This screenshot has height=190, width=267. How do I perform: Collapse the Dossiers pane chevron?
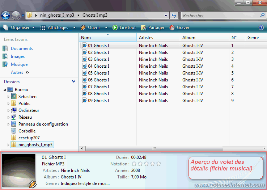point(73,81)
